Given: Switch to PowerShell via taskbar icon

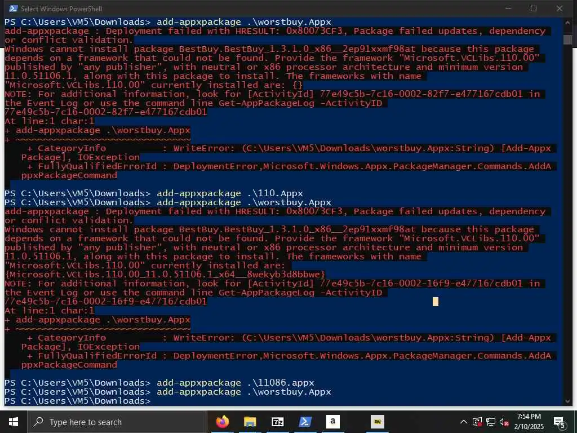Looking at the screenshot, I should point(305,422).
